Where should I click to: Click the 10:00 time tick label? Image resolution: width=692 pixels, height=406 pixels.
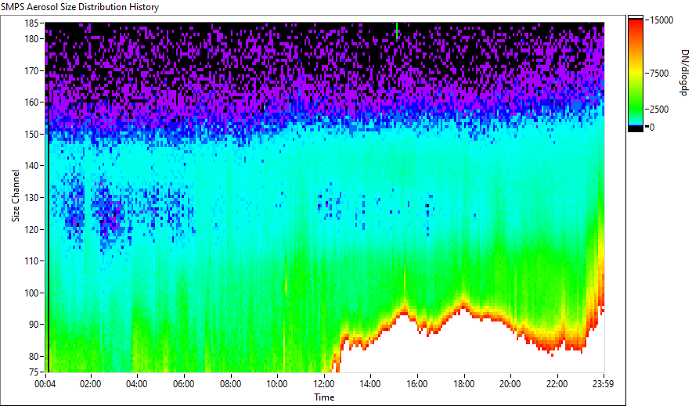276,384
